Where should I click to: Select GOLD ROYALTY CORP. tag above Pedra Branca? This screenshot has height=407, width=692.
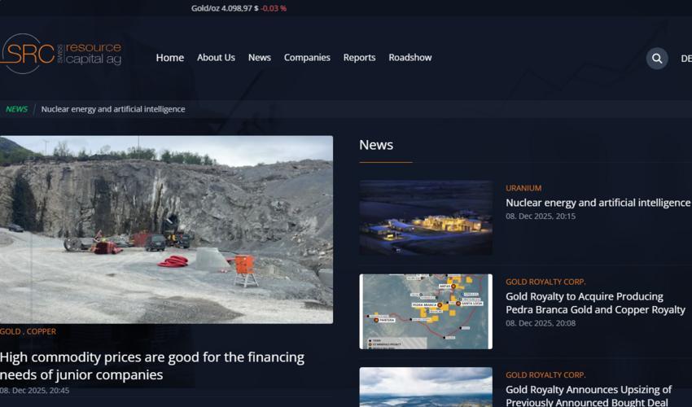click(x=545, y=282)
